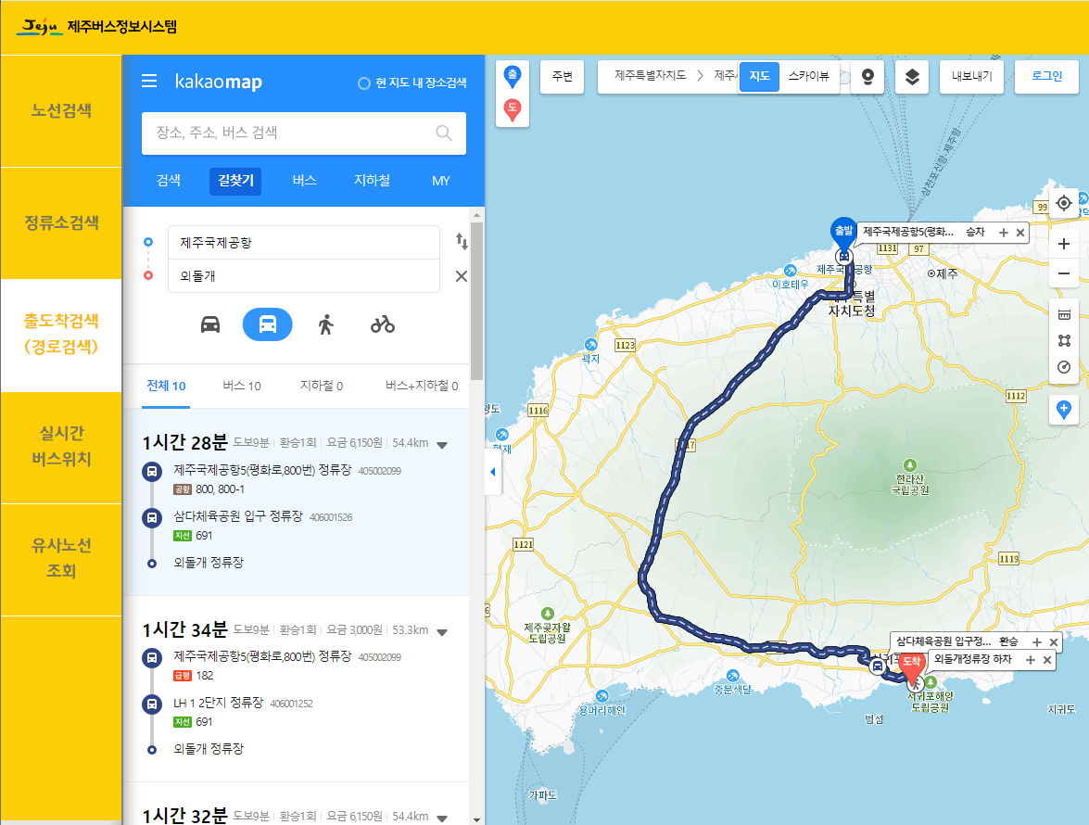Screen dimensions: 1089x825
Task: Switch map view to 스카이뷰
Action: click(x=808, y=76)
